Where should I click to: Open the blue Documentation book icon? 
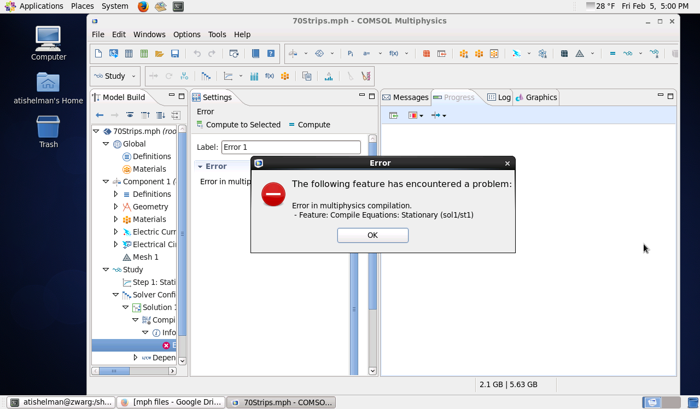click(x=255, y=54)
